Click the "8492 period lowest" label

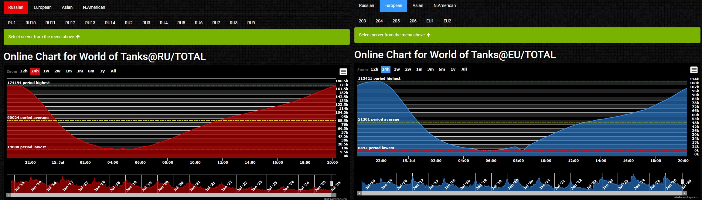click(376, 148)
